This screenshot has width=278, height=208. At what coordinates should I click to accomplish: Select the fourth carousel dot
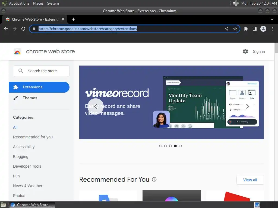pos(175,146)
